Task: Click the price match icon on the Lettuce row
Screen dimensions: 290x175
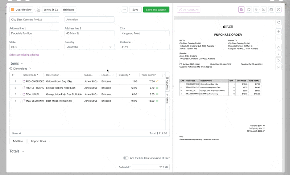Action: (x=157, y=88)
